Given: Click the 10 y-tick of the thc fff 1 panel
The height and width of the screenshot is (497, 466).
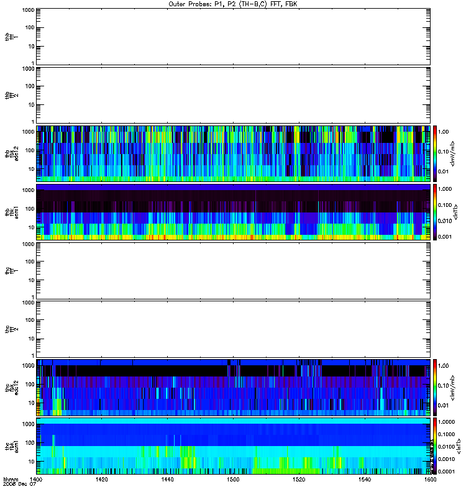Looking at the screenshot, I should 32,280.
